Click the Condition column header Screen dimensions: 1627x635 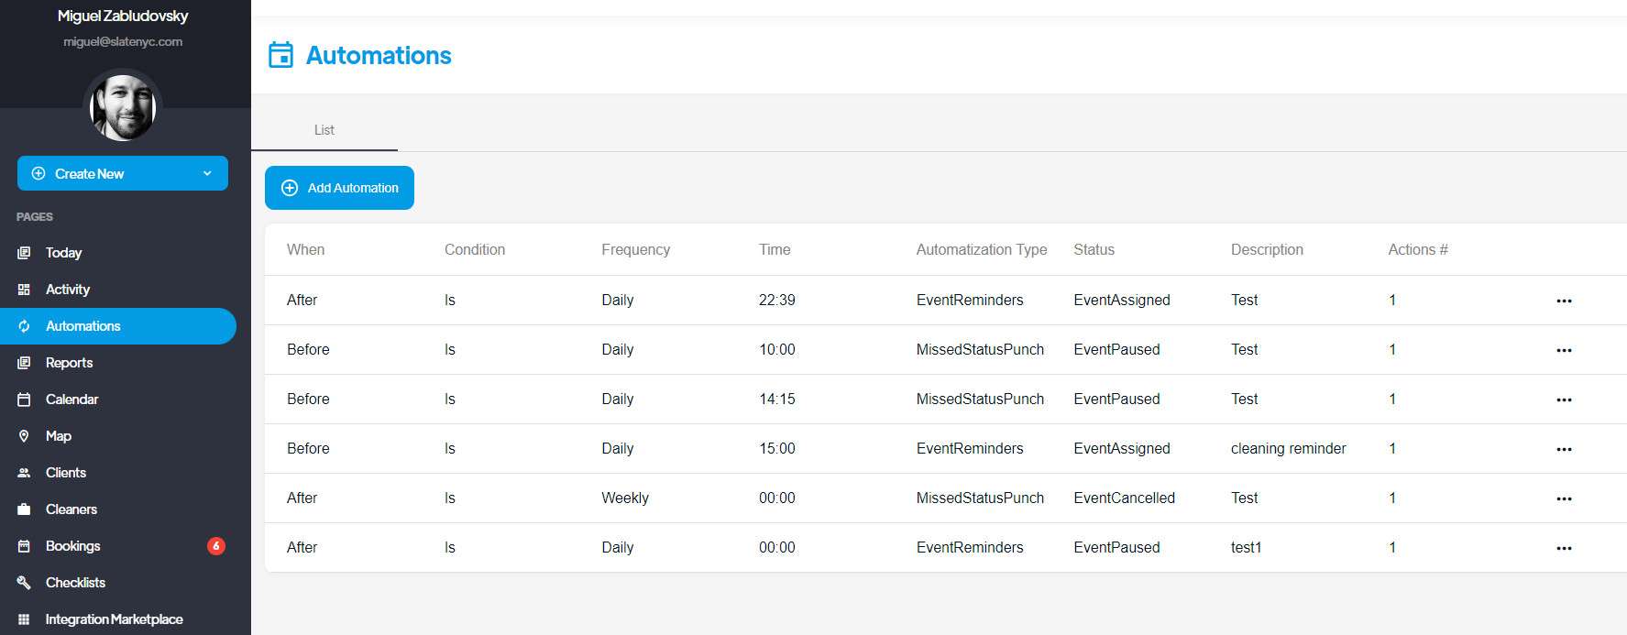click(x=475, y=249)
